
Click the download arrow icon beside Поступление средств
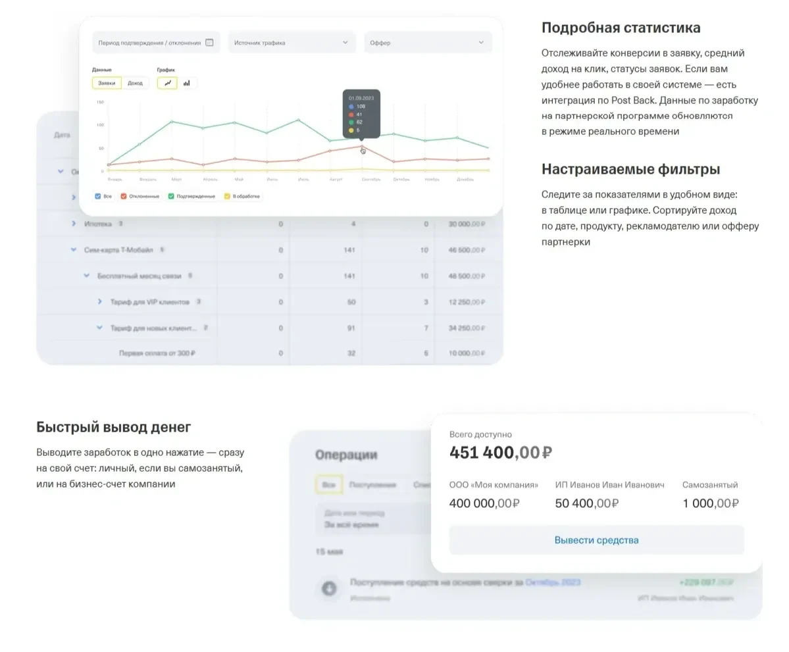pos(329,588)
